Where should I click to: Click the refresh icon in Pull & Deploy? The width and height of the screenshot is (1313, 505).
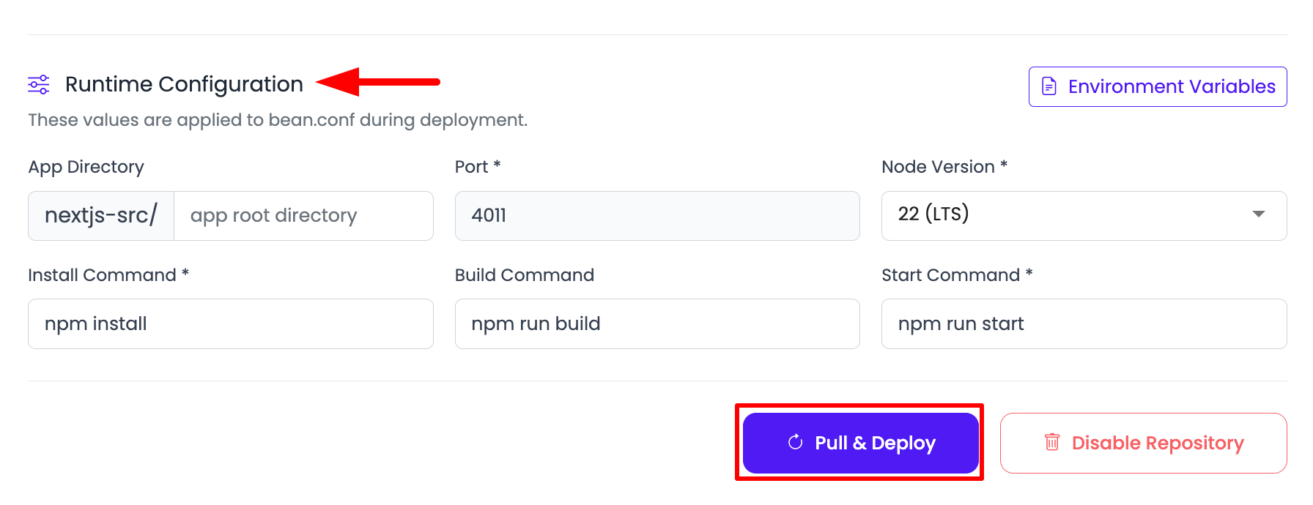795,442
